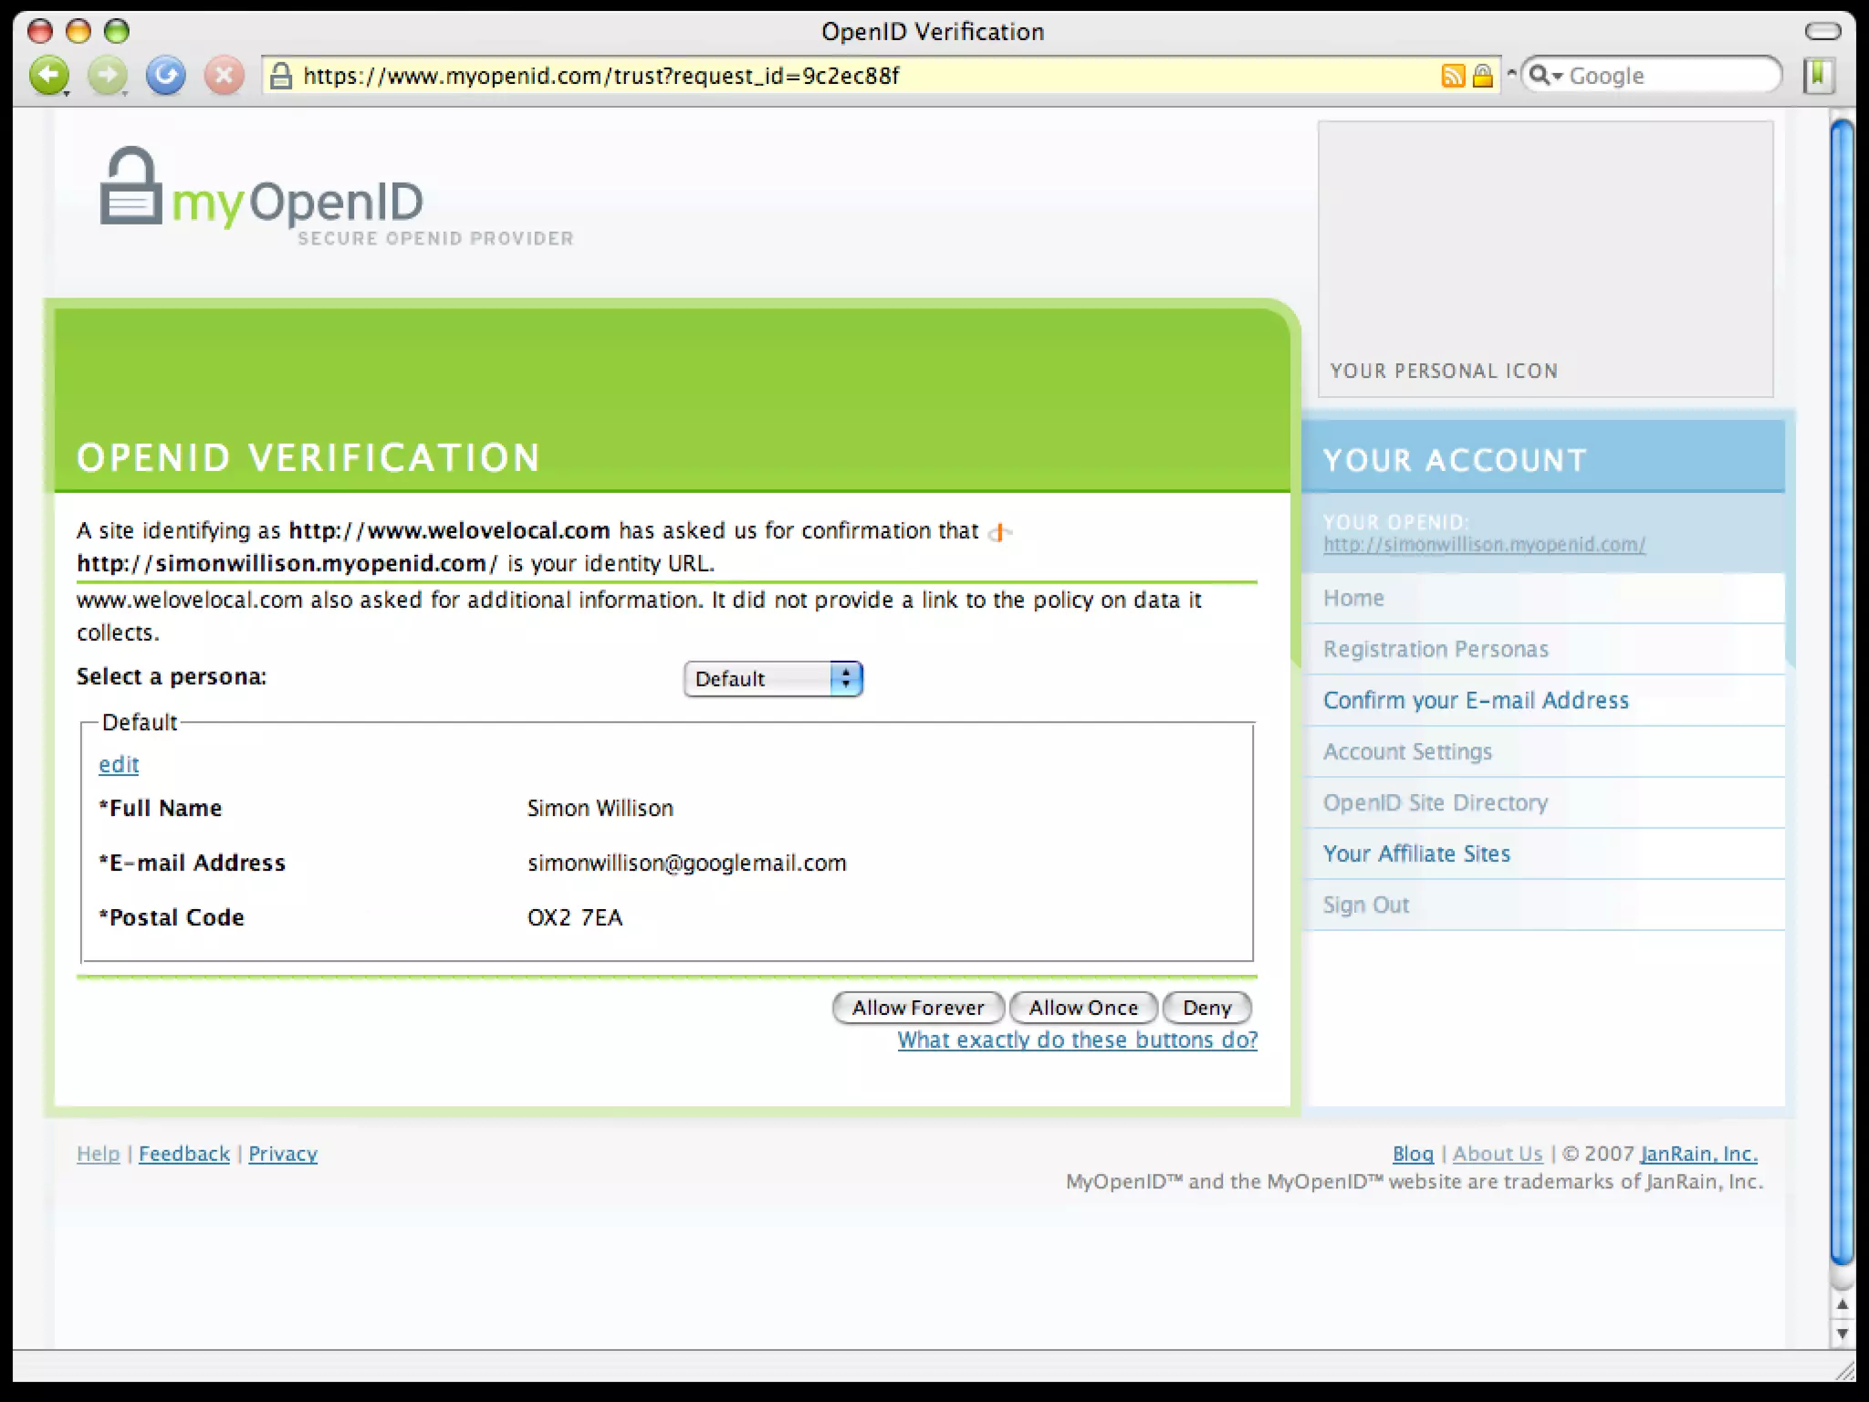This screenshot has width=1869, height=1402.
Task: Open the bookmarks icon beside search
Action: [1818, 75]
